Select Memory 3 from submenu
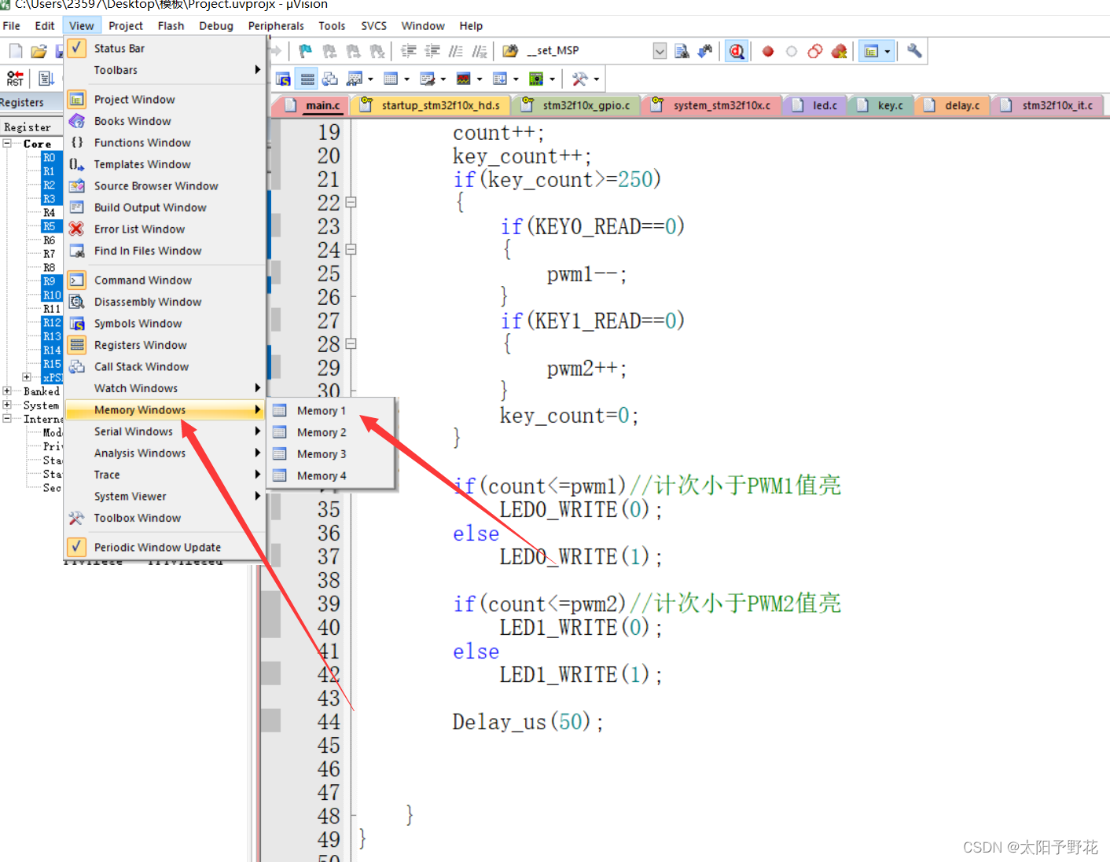 (x=331, y=454)
